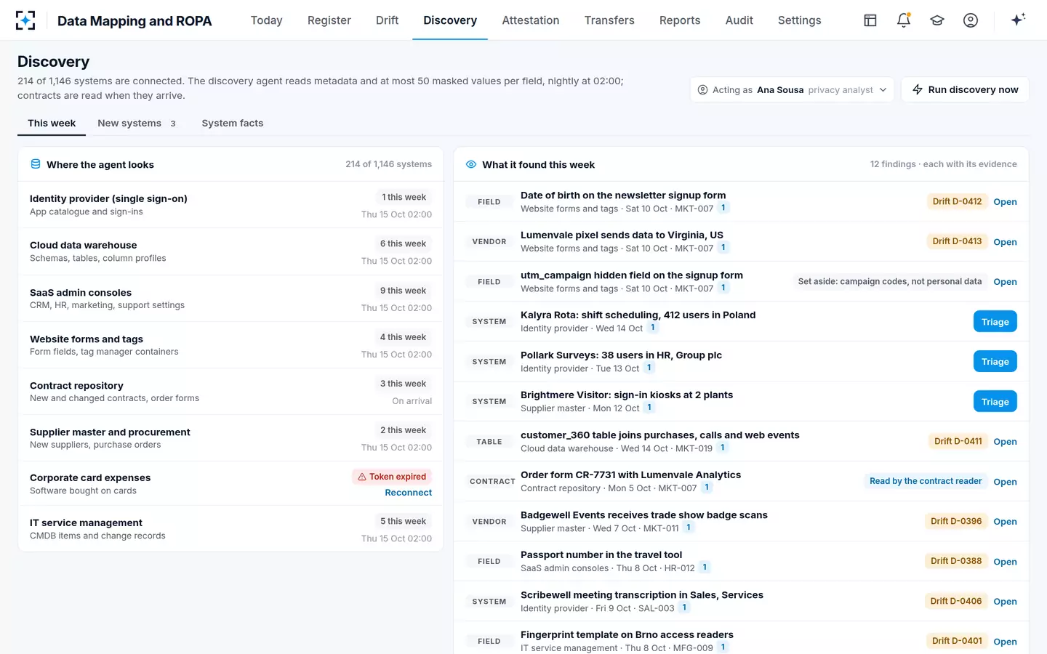Open the Scribewell meeting transcription finding
Viewport: 1047px width, 654px height.
click(1005, 602)
